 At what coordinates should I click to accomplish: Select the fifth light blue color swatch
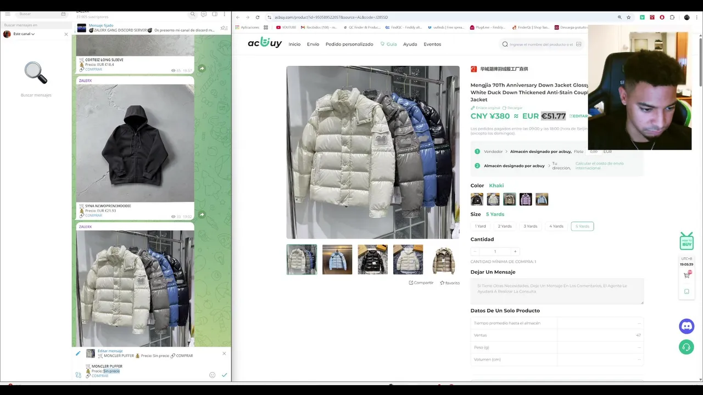542,199
